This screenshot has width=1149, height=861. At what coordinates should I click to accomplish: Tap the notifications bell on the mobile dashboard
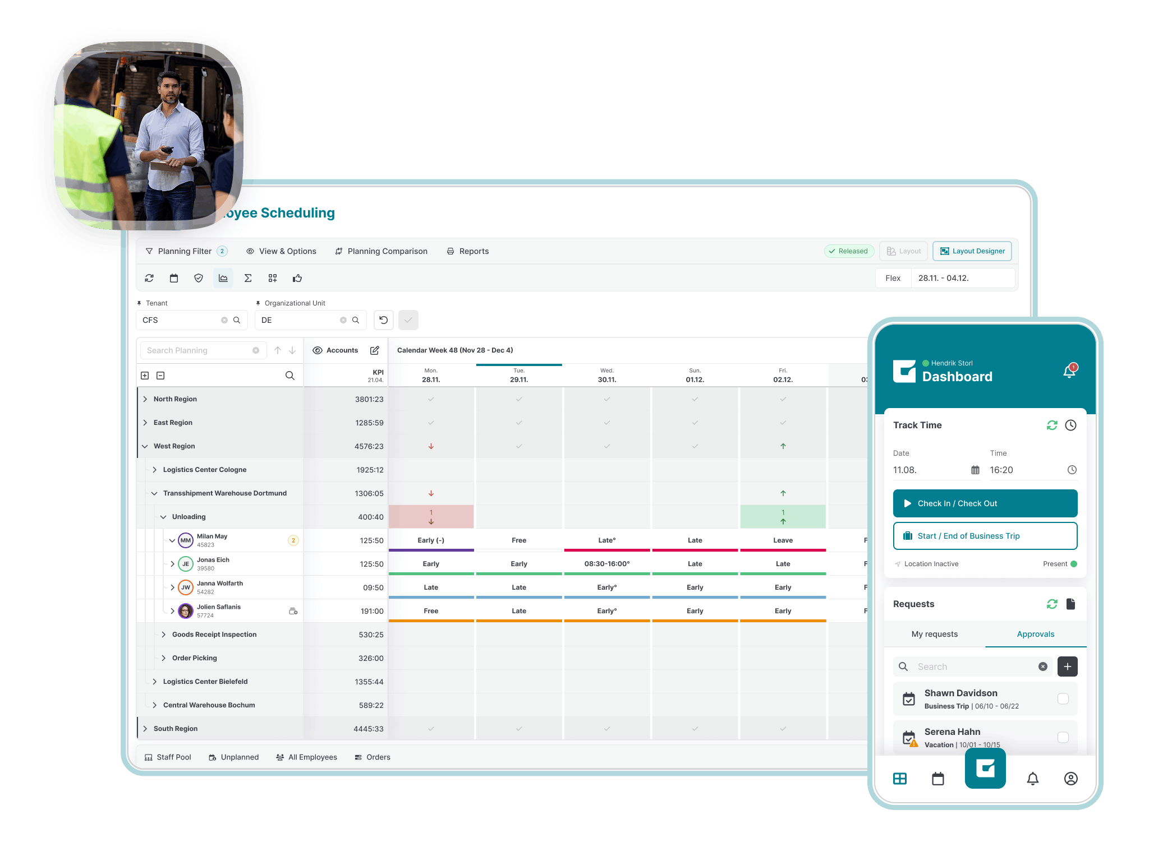1069,370
